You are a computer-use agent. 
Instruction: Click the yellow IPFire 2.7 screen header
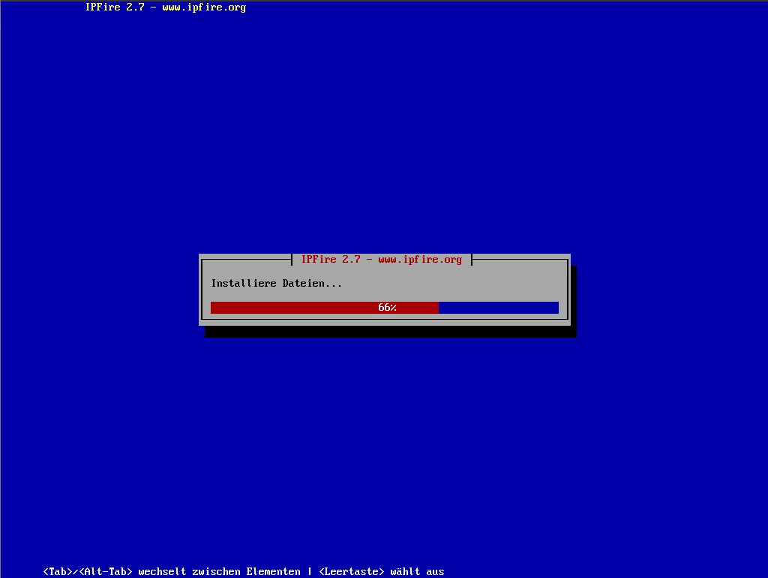click(x=166, y=8)
